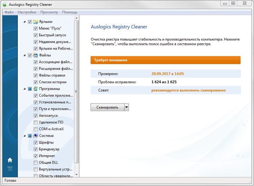The width and height of the screenshot is (254, 186).
Task: Select the Шрифты tree row label
Action: pyautogui.click(x=46, y=143)
